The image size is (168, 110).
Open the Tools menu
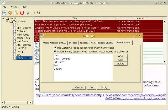(x=14, y=7)
